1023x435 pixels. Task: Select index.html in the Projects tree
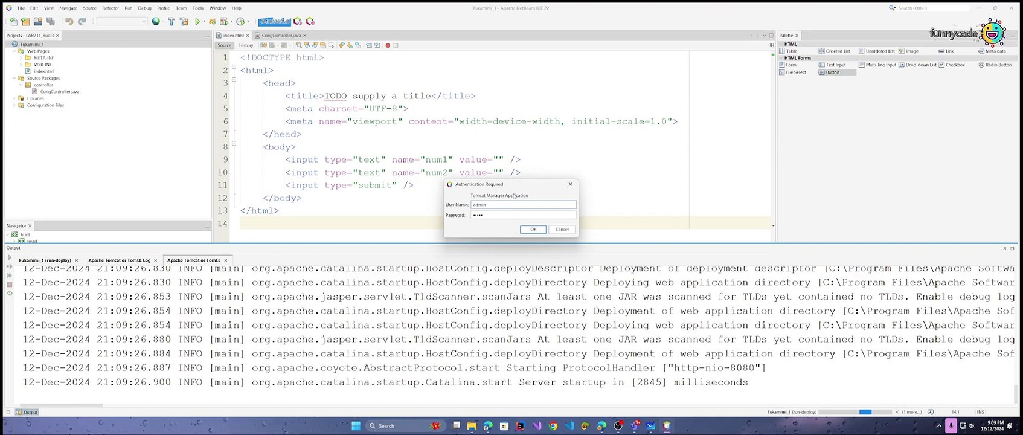[x=43, y=71]
